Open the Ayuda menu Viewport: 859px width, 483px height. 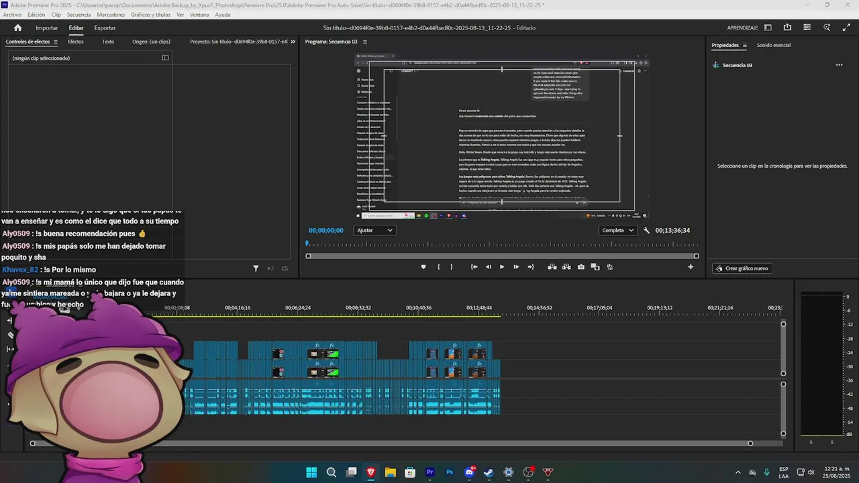pos(223,15)
